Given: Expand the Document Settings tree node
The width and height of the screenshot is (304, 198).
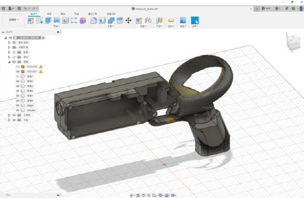Looking at the screenshot, I should click(9, 42).
